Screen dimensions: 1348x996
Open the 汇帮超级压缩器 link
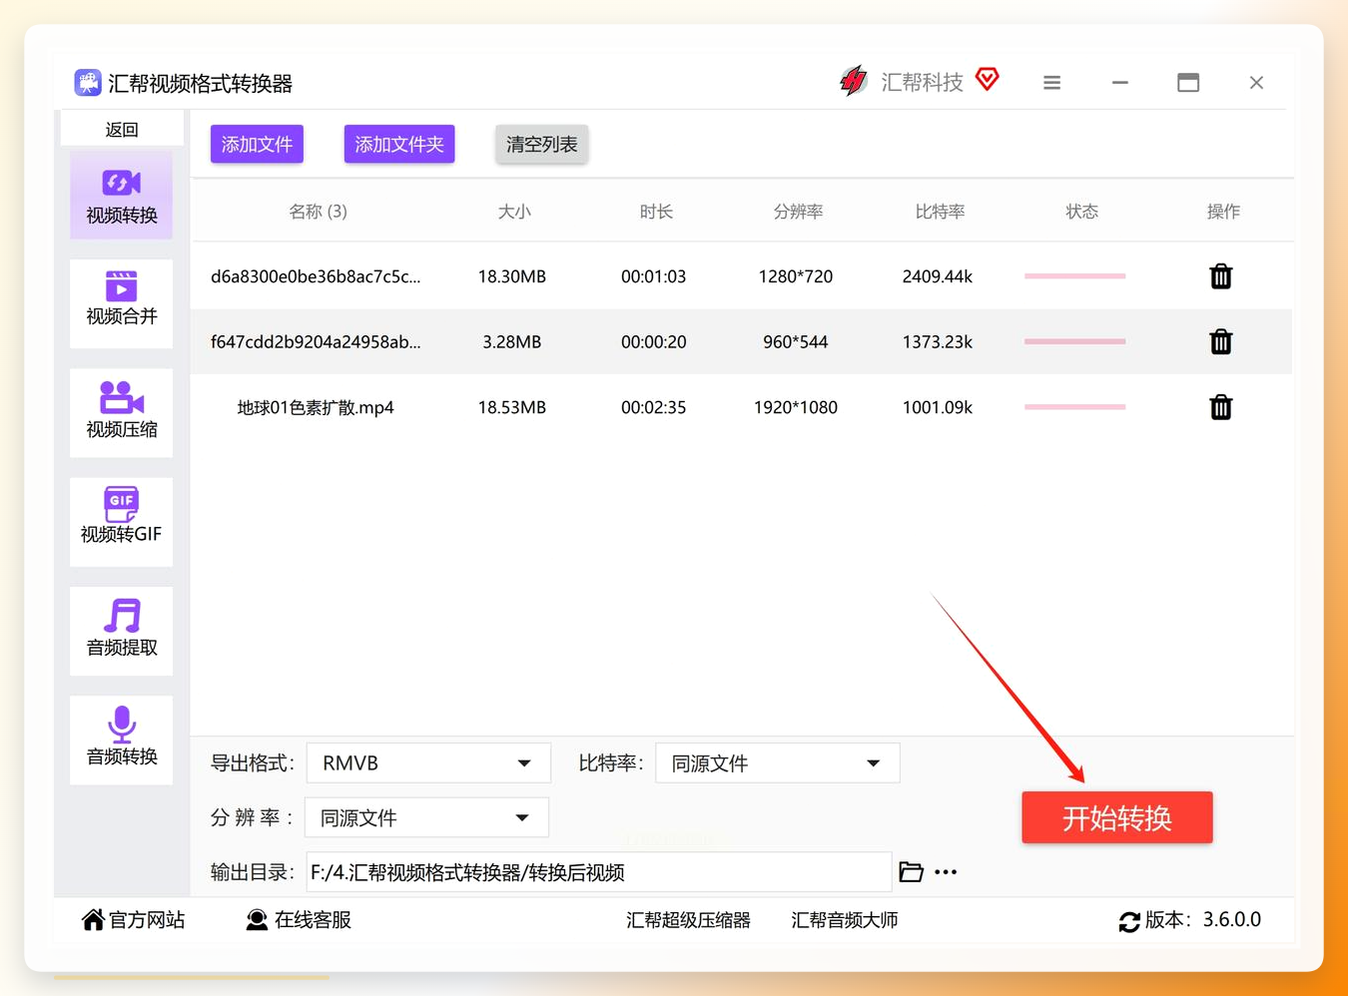click(x=688, y=920)
